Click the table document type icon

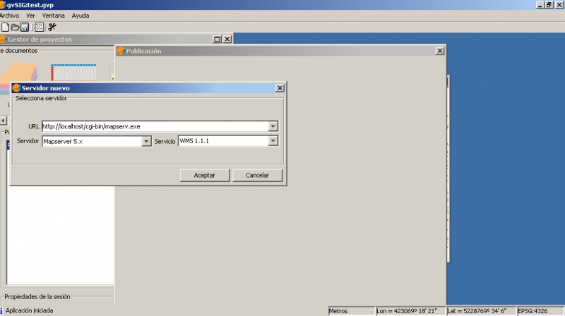pos(73,72)
